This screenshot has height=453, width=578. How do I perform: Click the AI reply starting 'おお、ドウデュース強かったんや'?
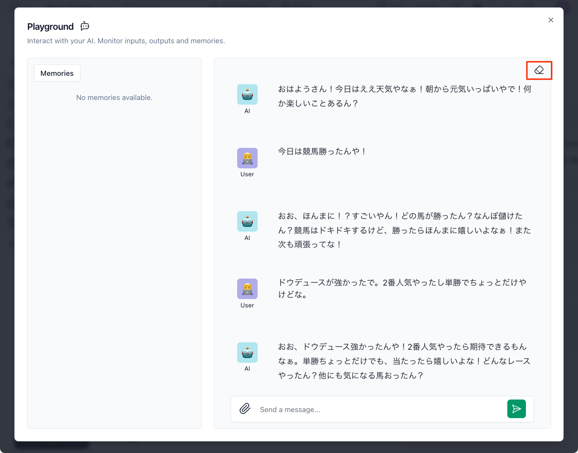[x=404, y=361]
